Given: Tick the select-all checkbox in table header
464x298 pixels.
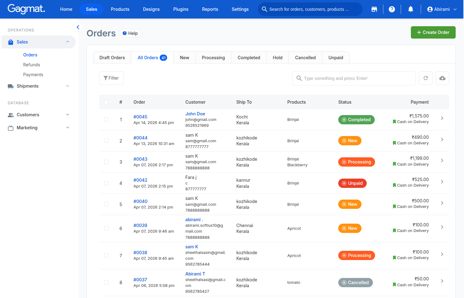Looking at the screenshot, I should pos(106,102).
